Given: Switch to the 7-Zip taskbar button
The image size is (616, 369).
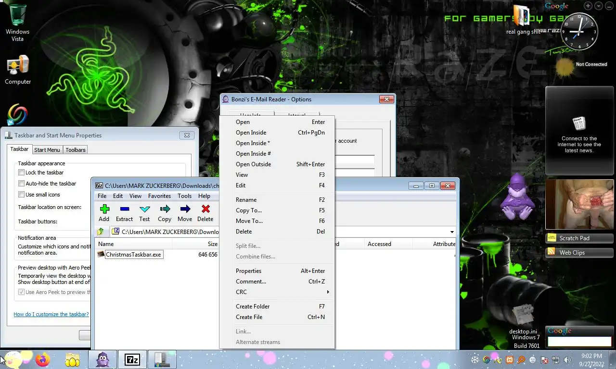Looking at the screenshot, I should point(132,359).
